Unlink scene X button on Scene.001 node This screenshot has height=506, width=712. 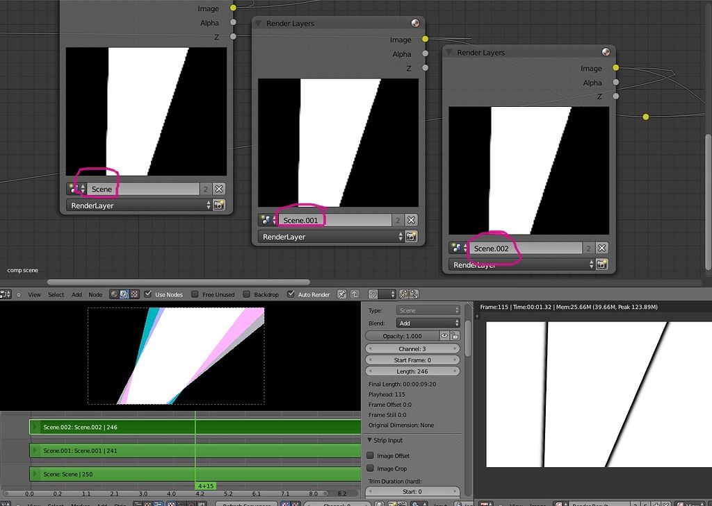click(411, 220)
